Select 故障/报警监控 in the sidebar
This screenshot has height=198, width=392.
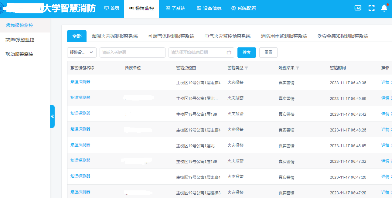tap(20, 40)
